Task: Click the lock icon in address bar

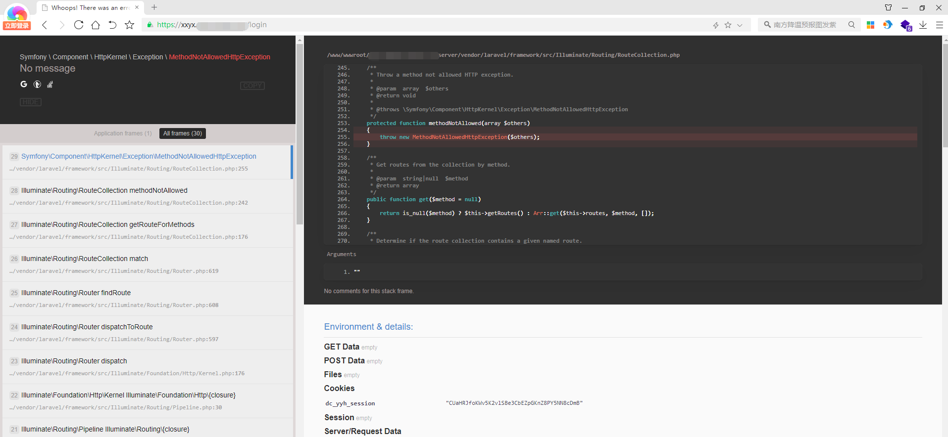Action: click(x=150, y=25)
